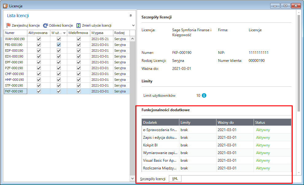Click the Zarejestruj licencje flag icon
Viewport: 304px width, 185px height.
click(x=8, y=25)
